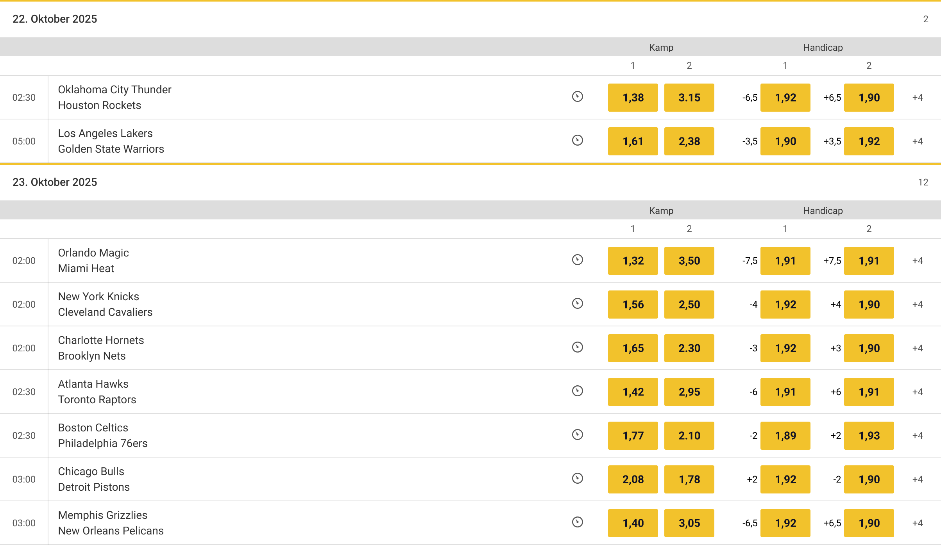941x545 pixels.
Task: Show +4 extra bets for Magic game
Action: [x=917, y=261]
